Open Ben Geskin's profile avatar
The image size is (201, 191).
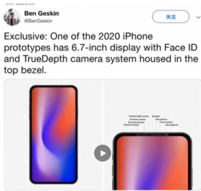[12, 17]
